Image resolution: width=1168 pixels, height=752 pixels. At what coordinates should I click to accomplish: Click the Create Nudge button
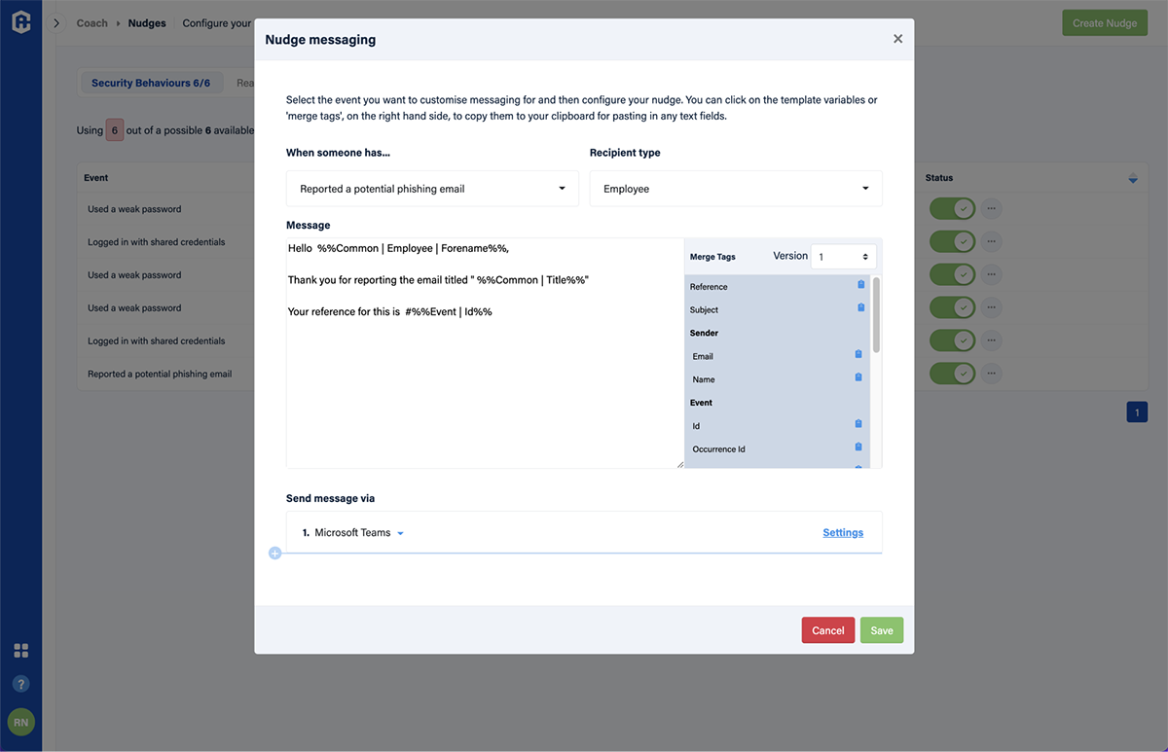(x=1105, y=23)
